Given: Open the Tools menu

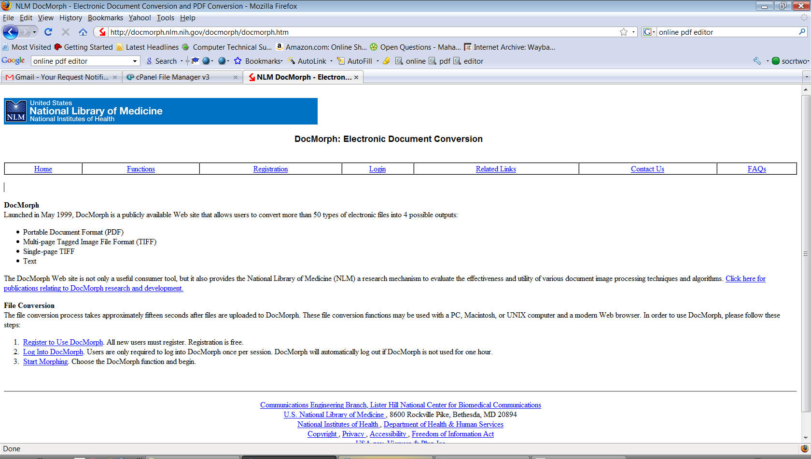Looking at the screenshot, I should [x=165, y=18].
